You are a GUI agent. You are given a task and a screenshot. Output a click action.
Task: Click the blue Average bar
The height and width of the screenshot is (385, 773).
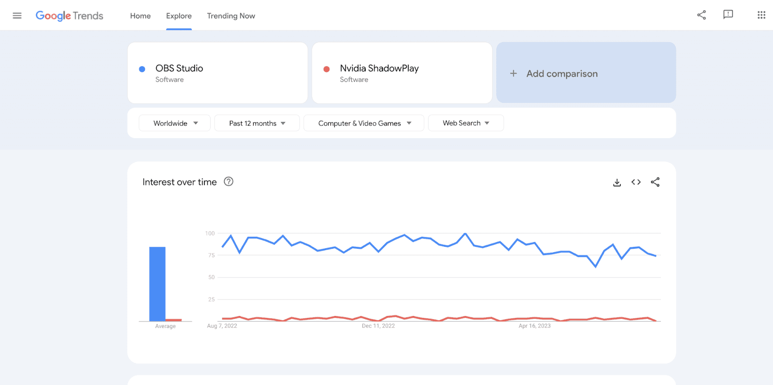click(157, 284)
